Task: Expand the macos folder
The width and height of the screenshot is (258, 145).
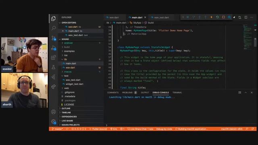Action: click(x=68, y=72)
